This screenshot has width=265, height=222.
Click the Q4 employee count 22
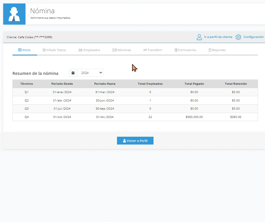point(150,117)
